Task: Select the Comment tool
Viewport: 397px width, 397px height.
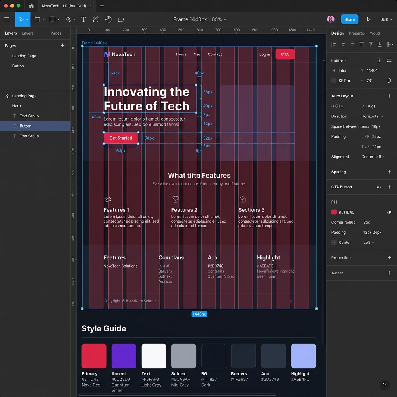Action: pyautogui.click(x=121, y=19)
